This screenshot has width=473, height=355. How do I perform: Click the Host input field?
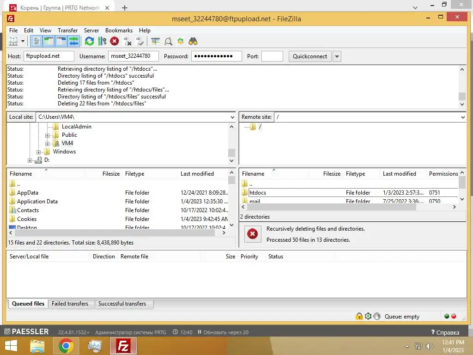pyautogui.click(x=49, y=56)
